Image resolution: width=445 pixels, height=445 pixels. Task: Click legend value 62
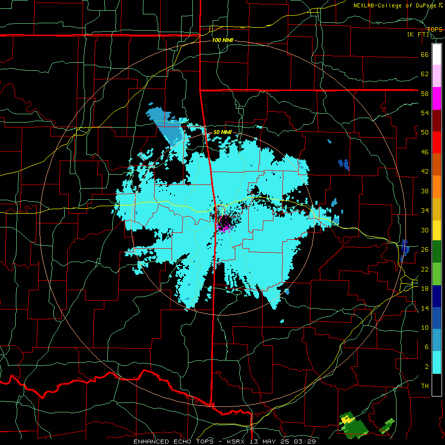pos(425,74)
